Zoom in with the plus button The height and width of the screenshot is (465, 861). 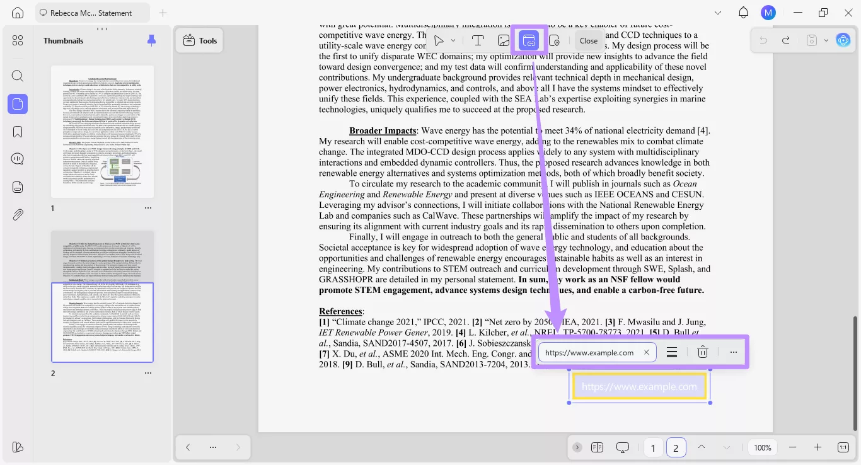pos(818,447)
